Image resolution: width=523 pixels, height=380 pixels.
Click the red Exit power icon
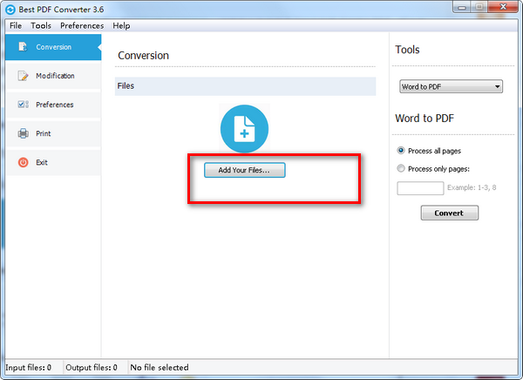[23, 162]
